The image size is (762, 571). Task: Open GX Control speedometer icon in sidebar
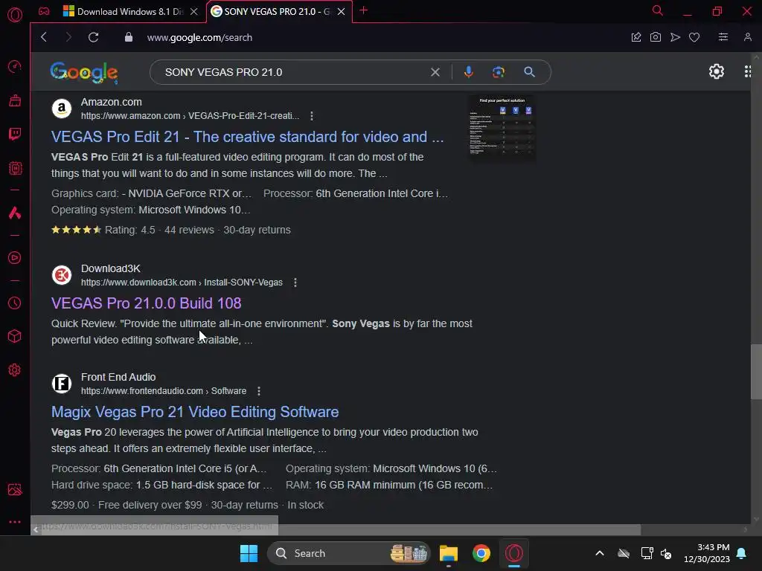coord(15,66)
